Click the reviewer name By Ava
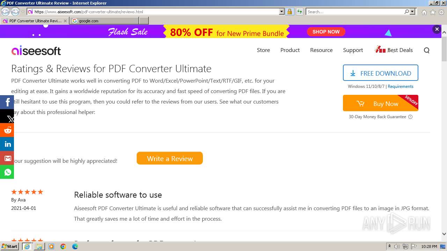Viewport: 447px width, 251px height. pyautogui.click(x=18, y=200)
